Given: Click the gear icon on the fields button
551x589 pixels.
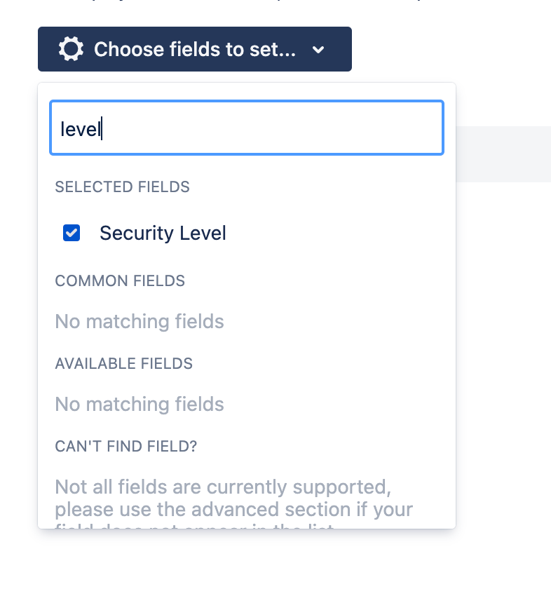Looking at the screenshot, I should (71, 49).
